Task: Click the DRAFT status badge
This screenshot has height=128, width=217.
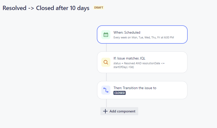Action: (x=99, y=8)
